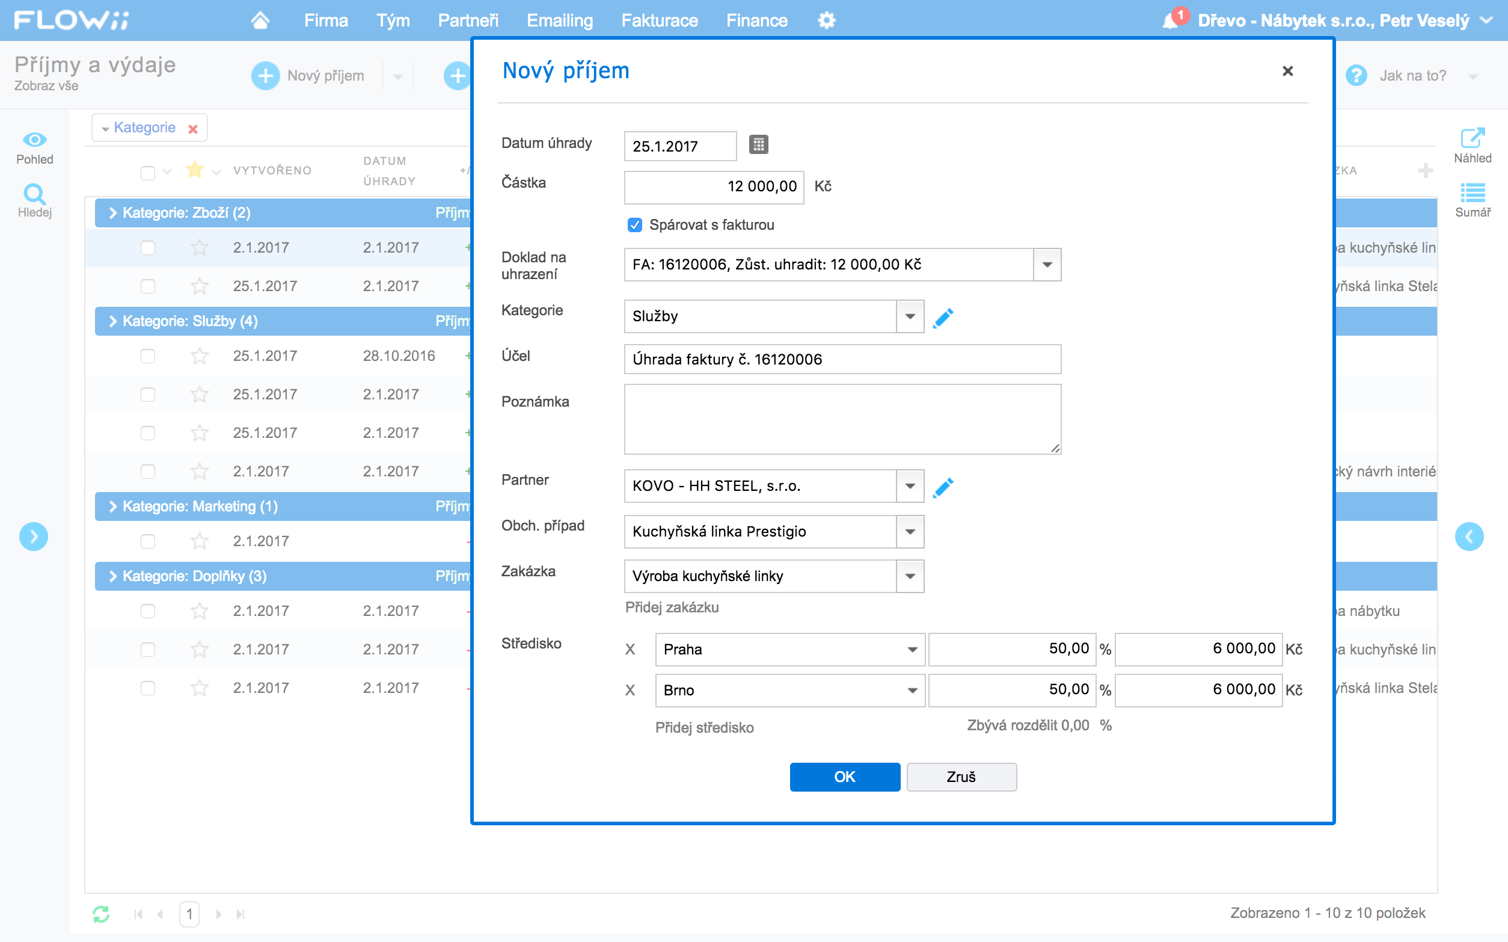Viewport: 1508px width, 942px height.
Task: Confirm the dialog with OK
Action: [845, 777]
